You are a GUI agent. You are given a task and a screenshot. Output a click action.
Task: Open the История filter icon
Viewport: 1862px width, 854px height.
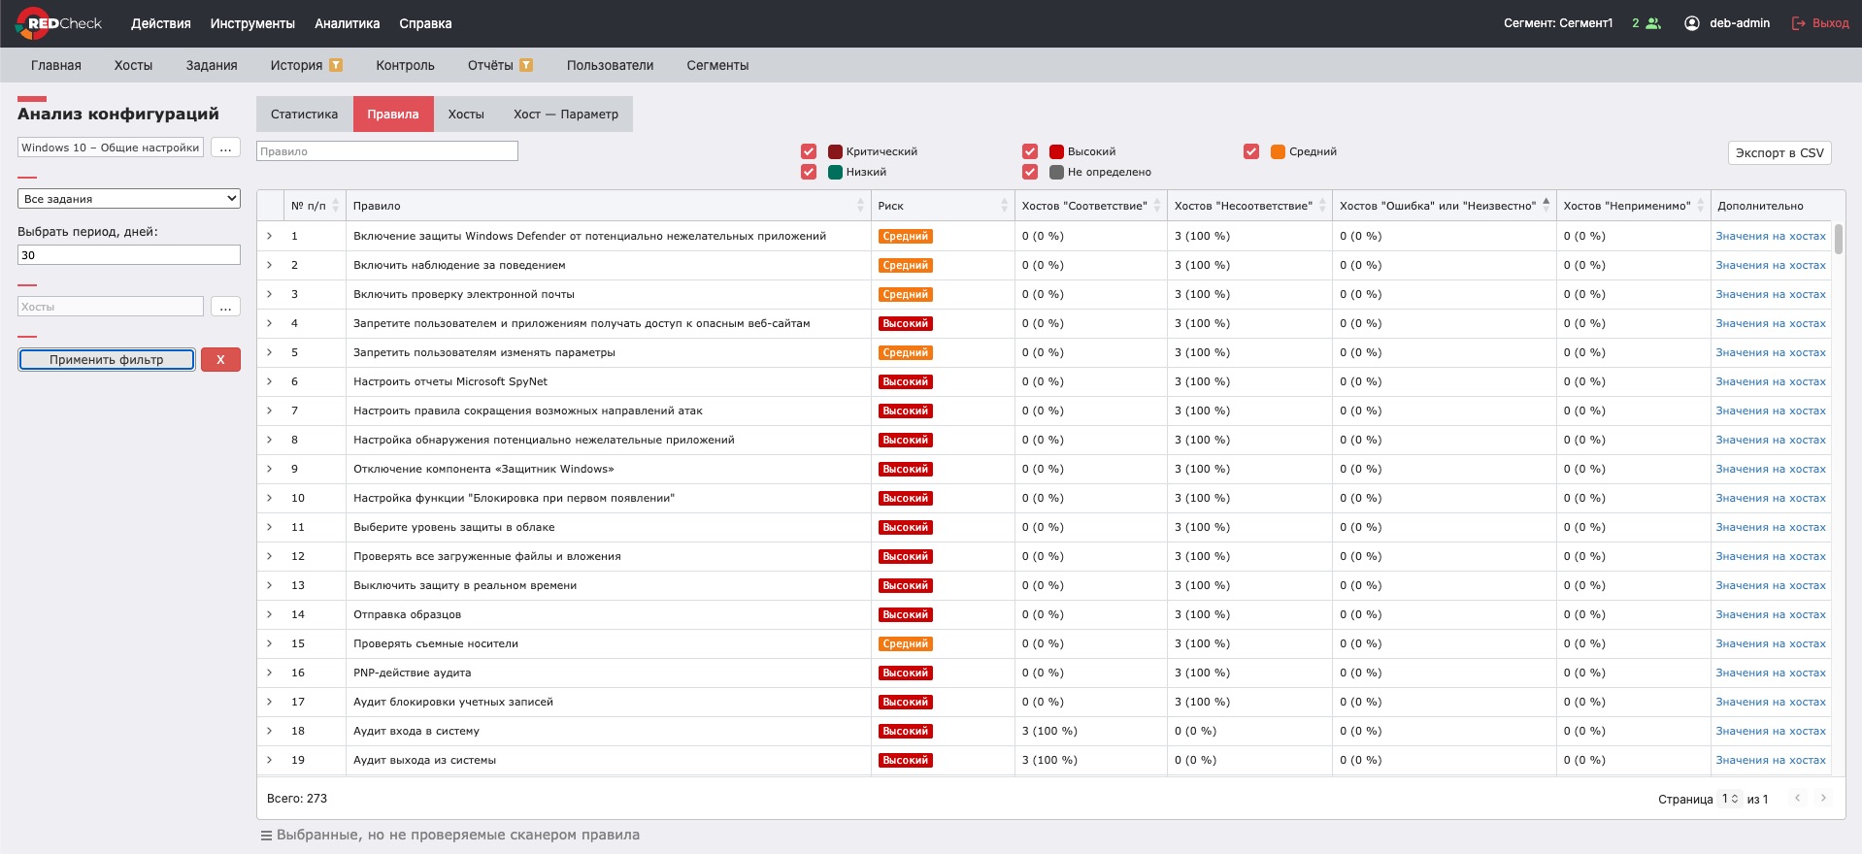(x=336, y=65)
